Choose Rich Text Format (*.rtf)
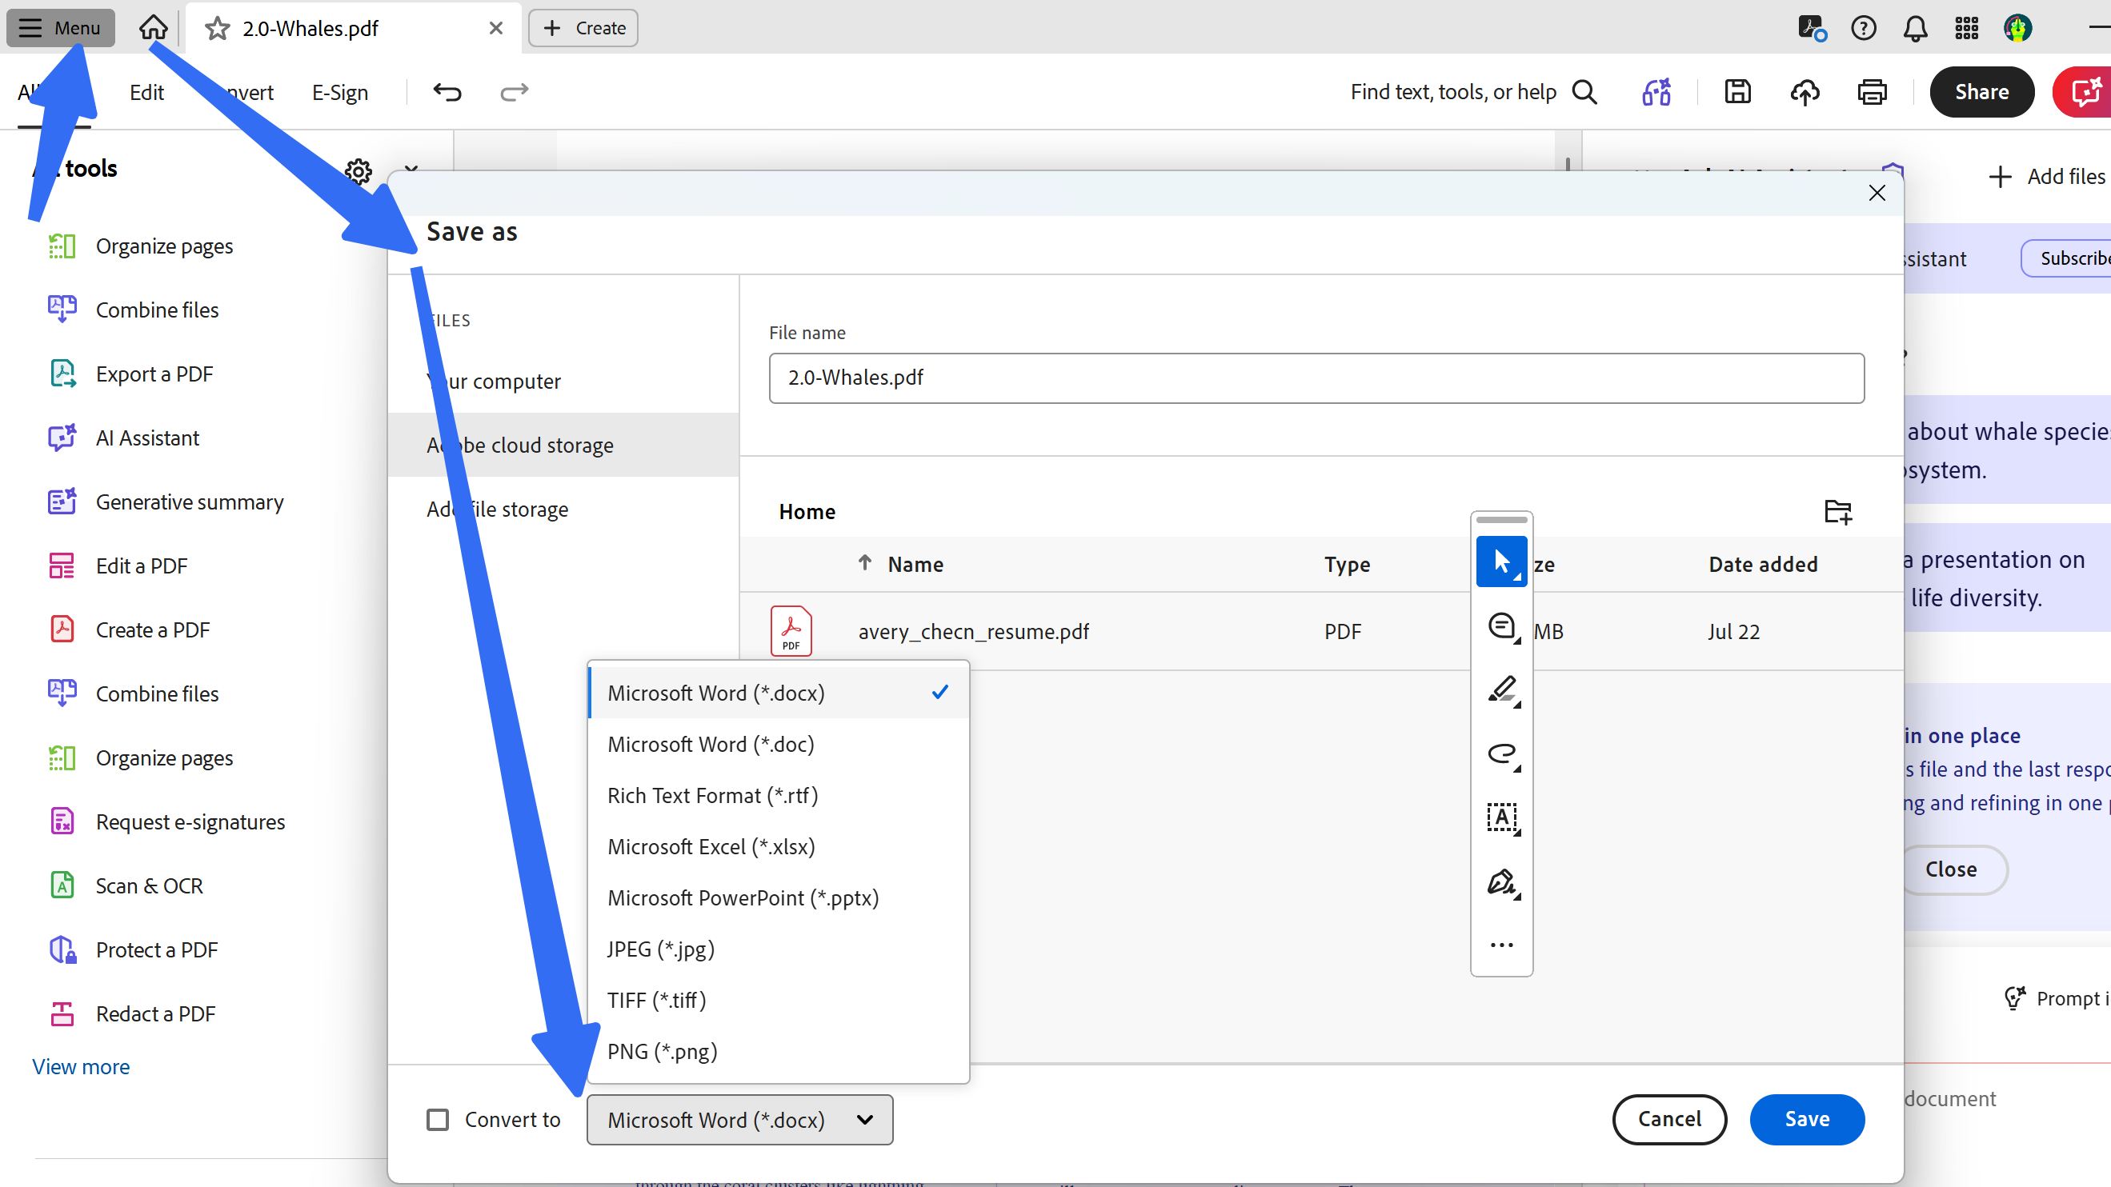Viewport: 2111px width, 1187px height. pyautogui.click(x=779, y=795)
